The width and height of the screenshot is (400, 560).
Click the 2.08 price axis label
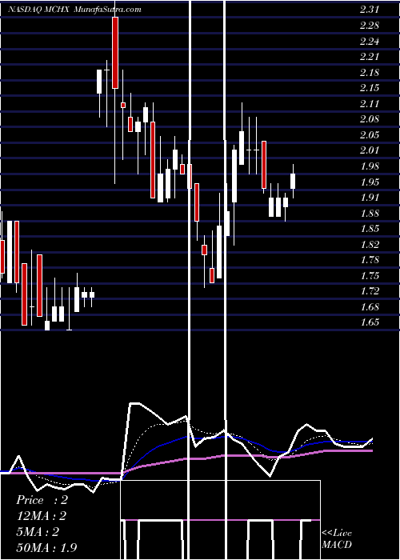[x=370, y=119]
